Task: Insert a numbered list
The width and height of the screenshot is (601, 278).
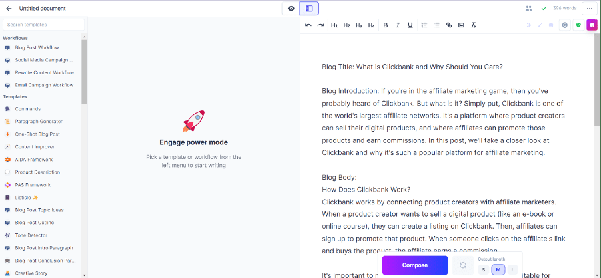Action: [424, 25]
